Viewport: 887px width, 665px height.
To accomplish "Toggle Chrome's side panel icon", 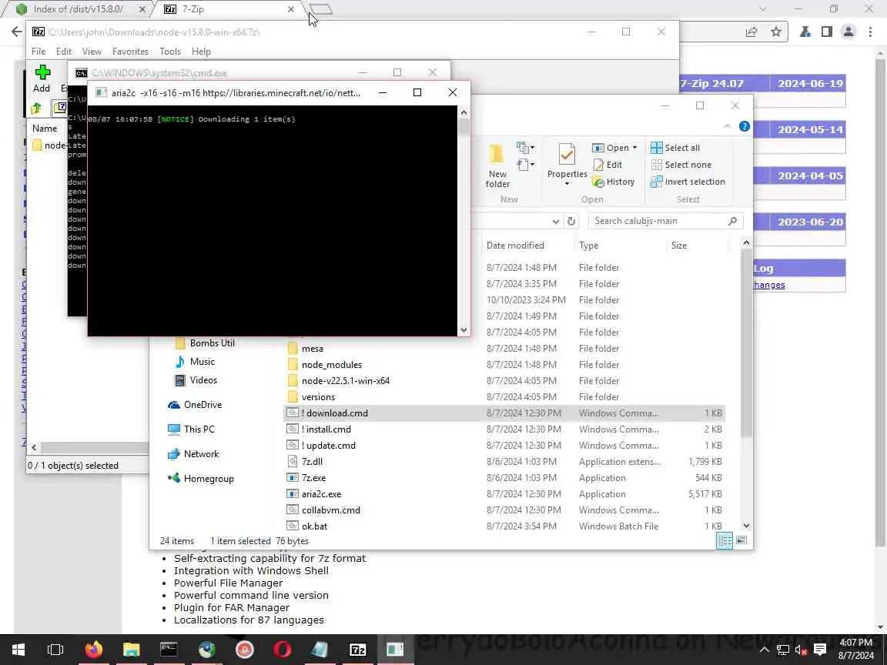I will 826,32.
